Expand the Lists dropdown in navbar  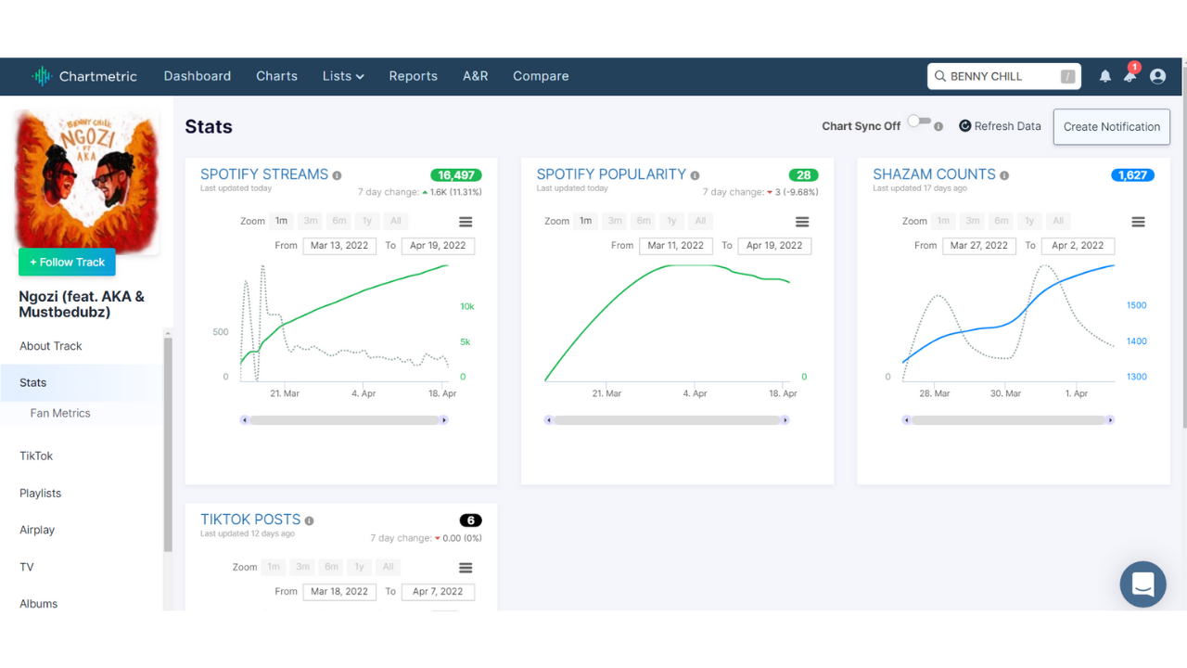pyautogui.click(x=342, y=76)
